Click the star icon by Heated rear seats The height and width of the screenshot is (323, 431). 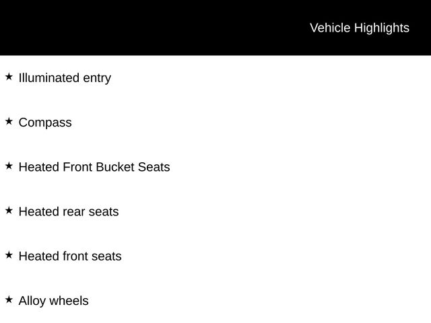9,211
